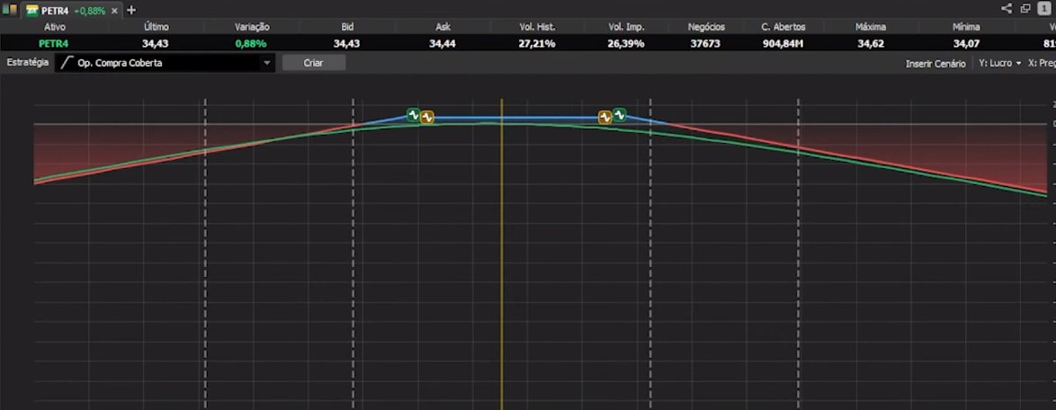Add a new tab with the plus icon
This screenshot has height=410, width=1056.
pyautogui.click(x=131, y=11)
